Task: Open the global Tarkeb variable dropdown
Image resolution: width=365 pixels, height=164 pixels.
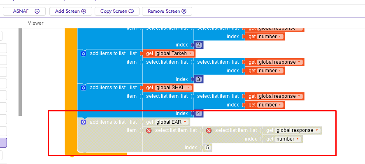Action: 174,53
